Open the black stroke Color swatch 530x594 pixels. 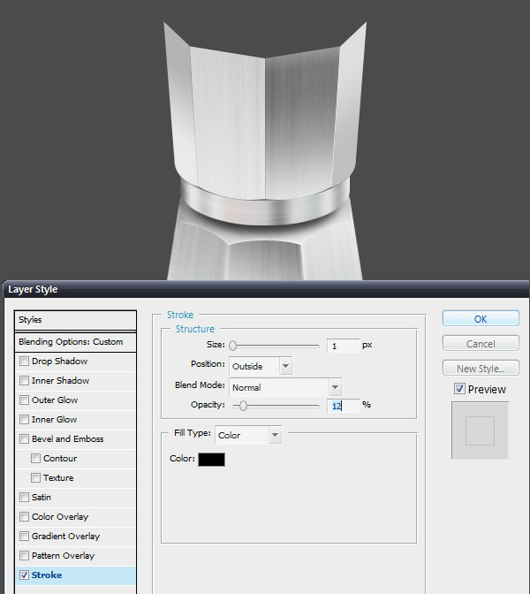coord(211,459)
